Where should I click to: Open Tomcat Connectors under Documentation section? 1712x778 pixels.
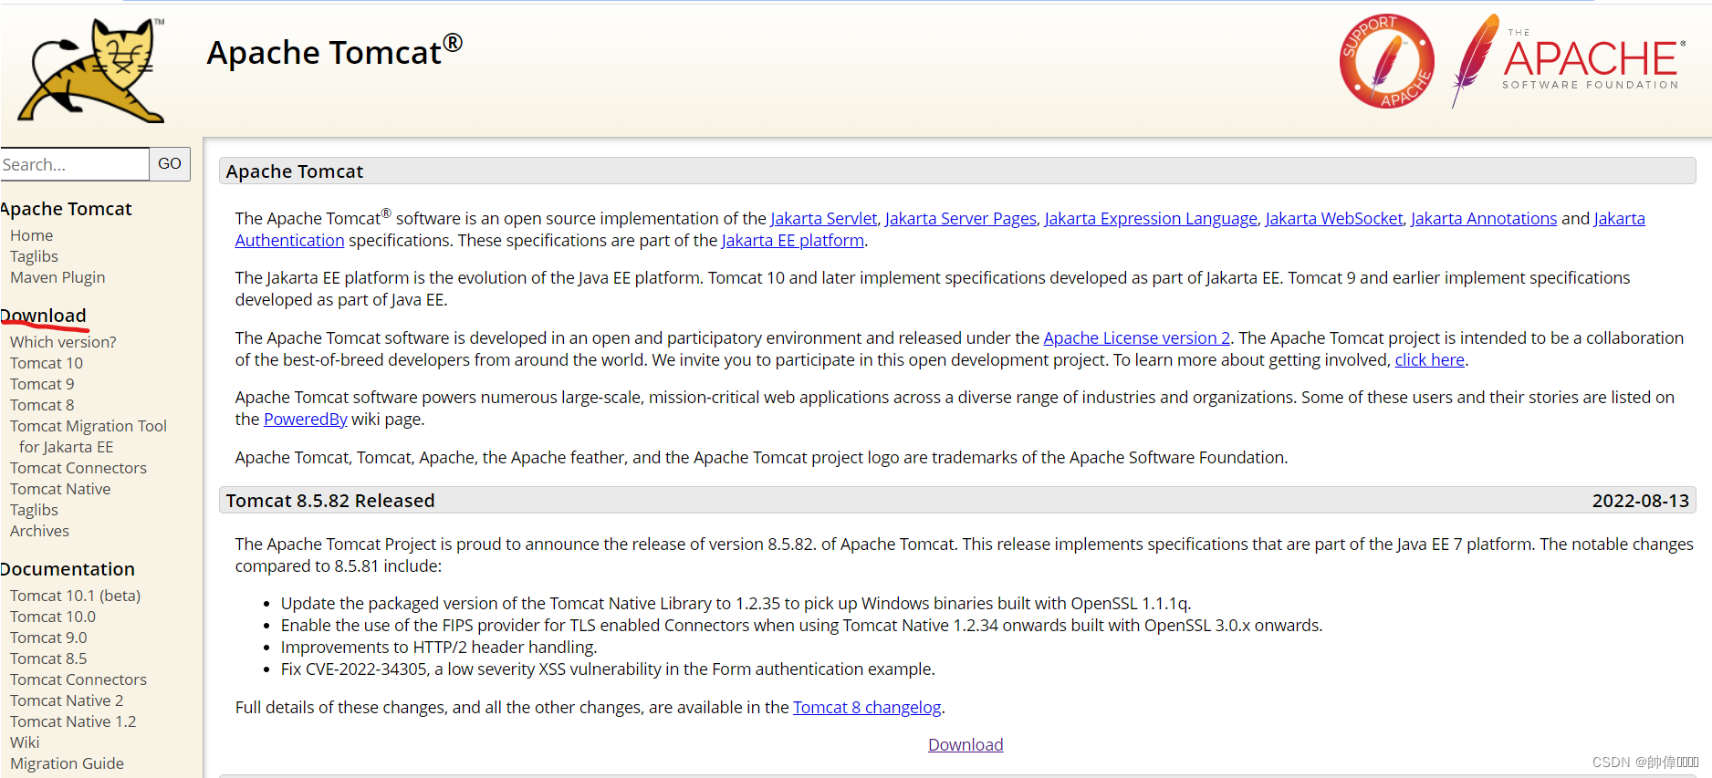[78, 679]
